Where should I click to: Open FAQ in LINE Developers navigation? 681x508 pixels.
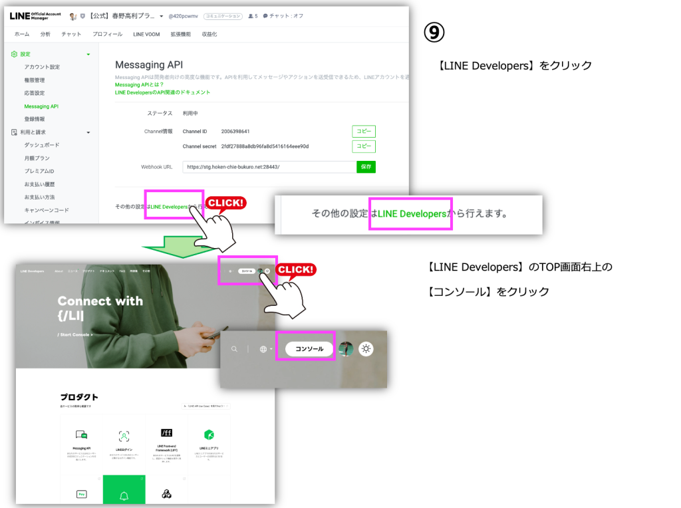point(122,271)
